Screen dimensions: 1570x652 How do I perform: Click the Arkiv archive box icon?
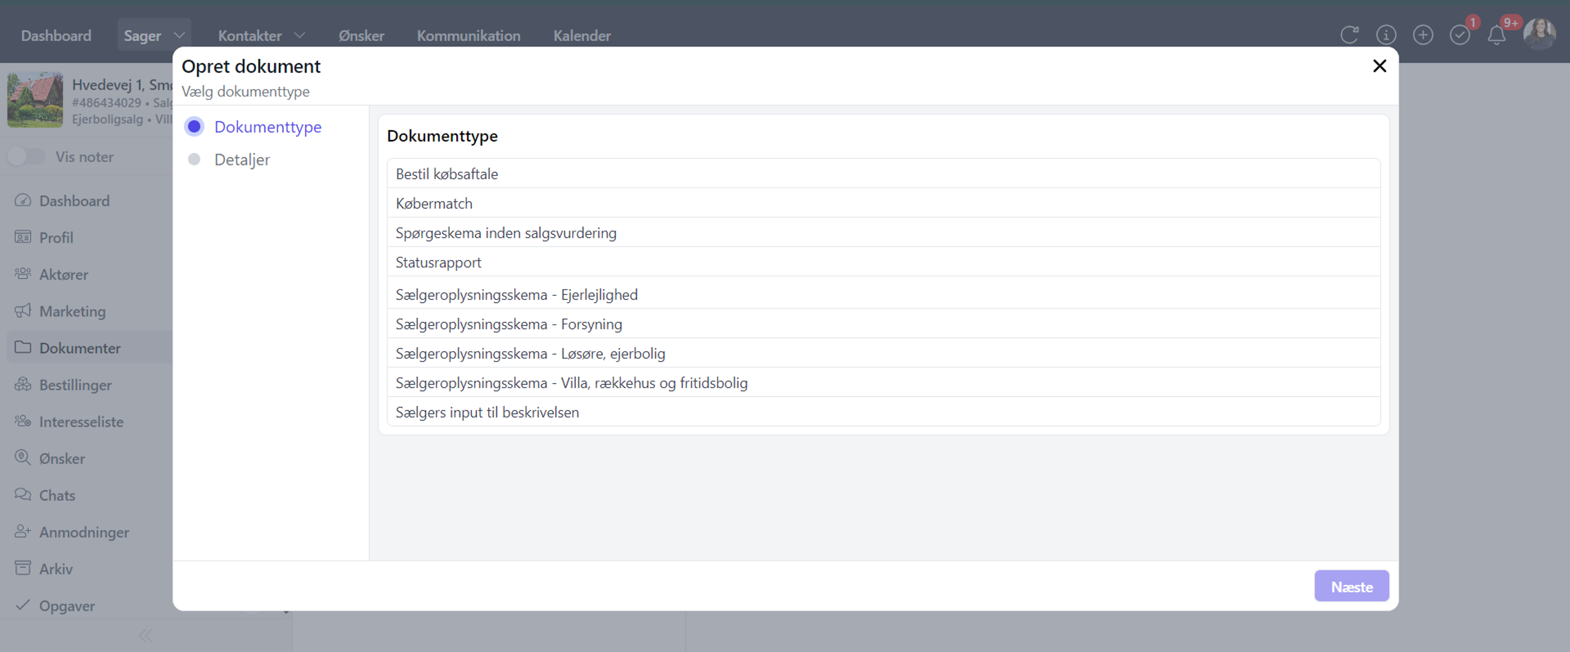click(22, 568)
